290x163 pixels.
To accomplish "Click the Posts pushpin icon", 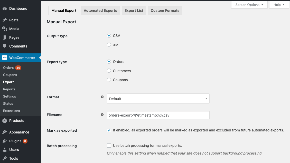I will tap(5, 20).
